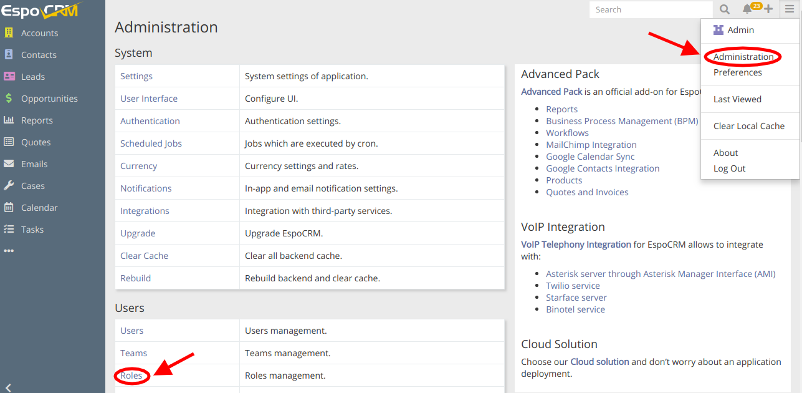Click the VoIP Telephony Integration link

pos(576,245)
